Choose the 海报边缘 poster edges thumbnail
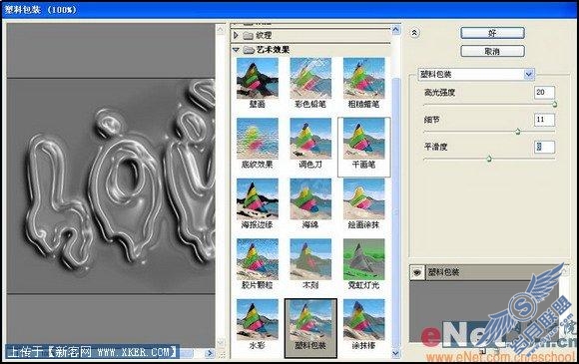Screen dimensions: 579x364 tap(257, 203)
